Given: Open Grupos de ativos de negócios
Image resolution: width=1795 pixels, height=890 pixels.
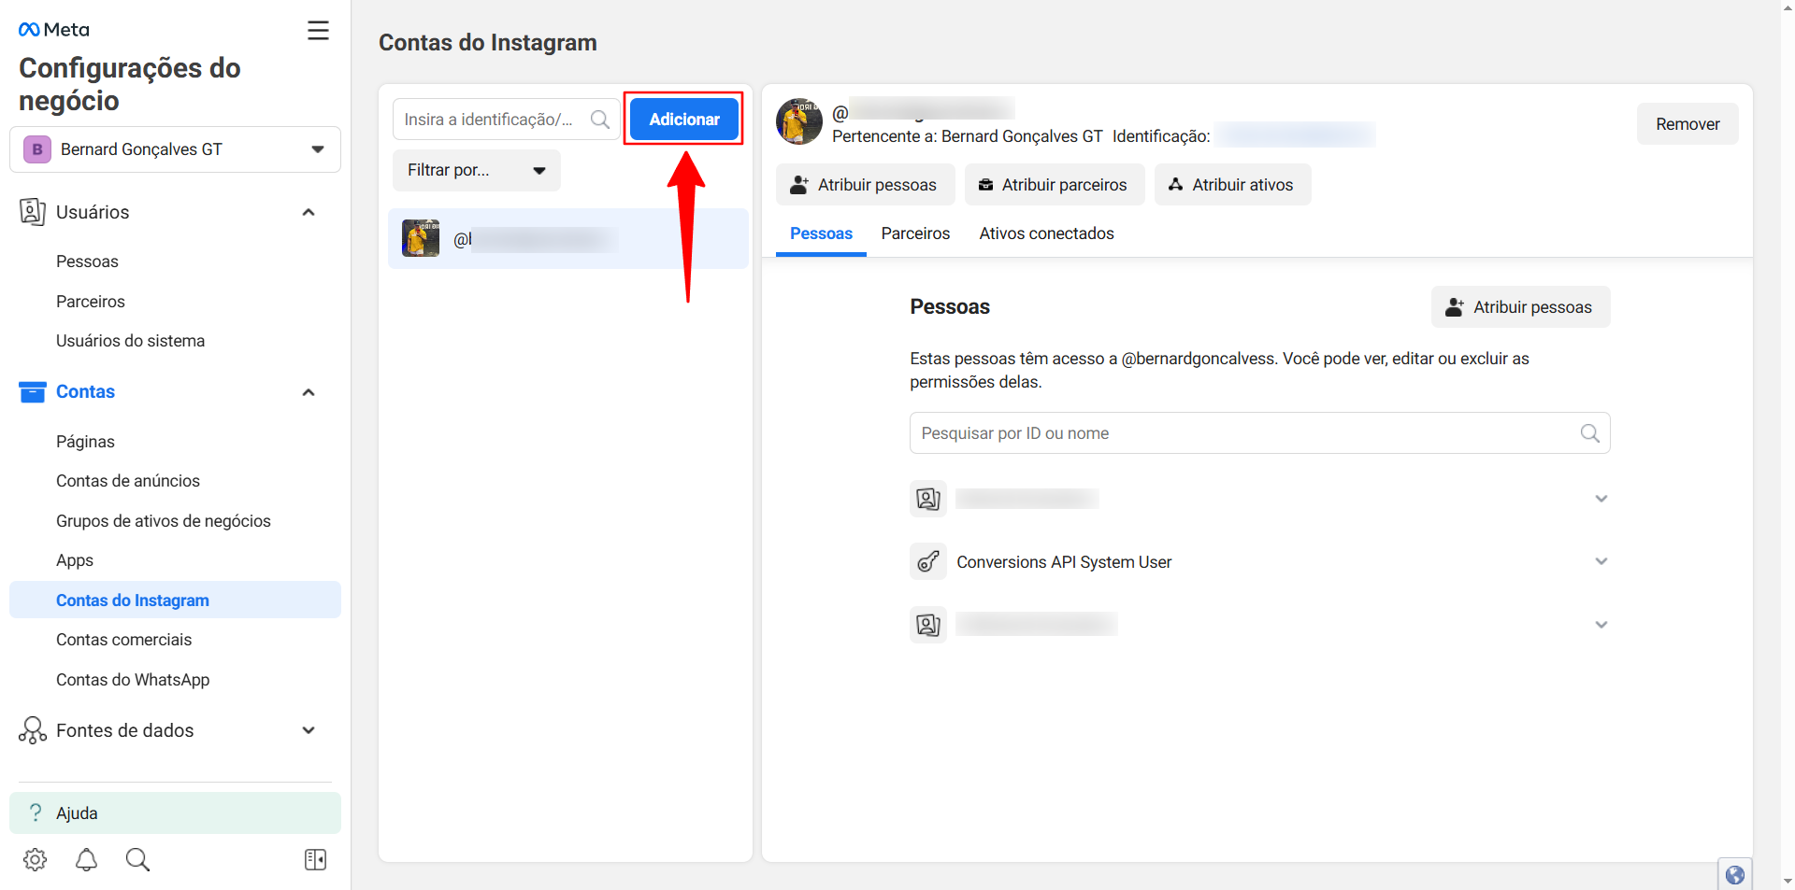Looking at the screenshot, I should 164,521.
